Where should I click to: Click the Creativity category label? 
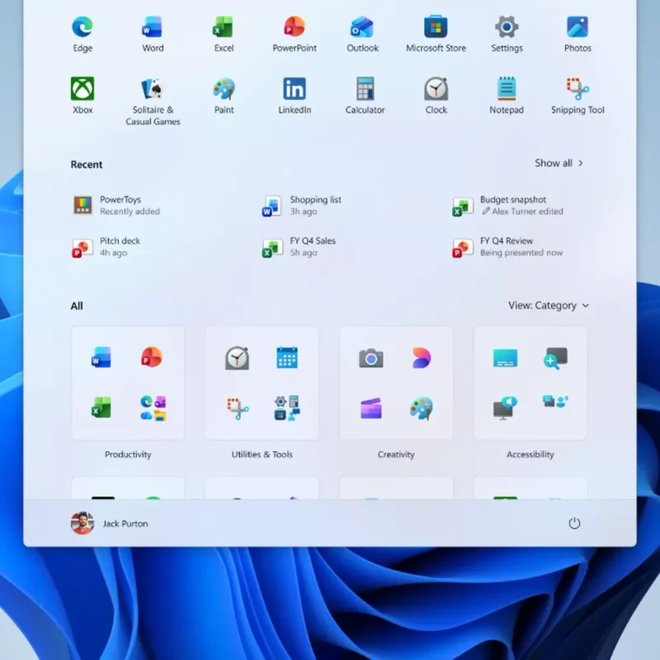coord(396,455)
